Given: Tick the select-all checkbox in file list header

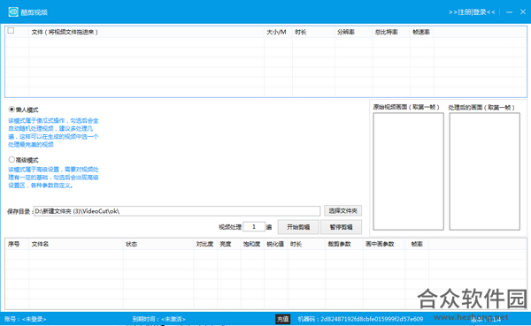Looking at the screenshot, I should [x=12, y=31].
